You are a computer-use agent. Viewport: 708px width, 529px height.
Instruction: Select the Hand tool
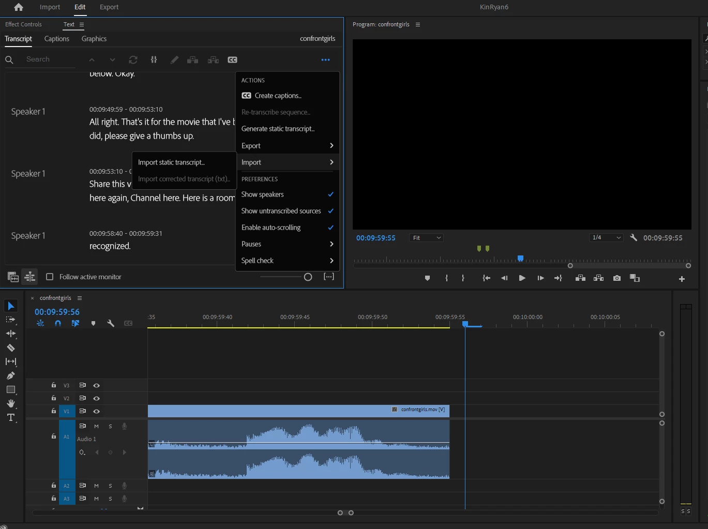[10, 403]
